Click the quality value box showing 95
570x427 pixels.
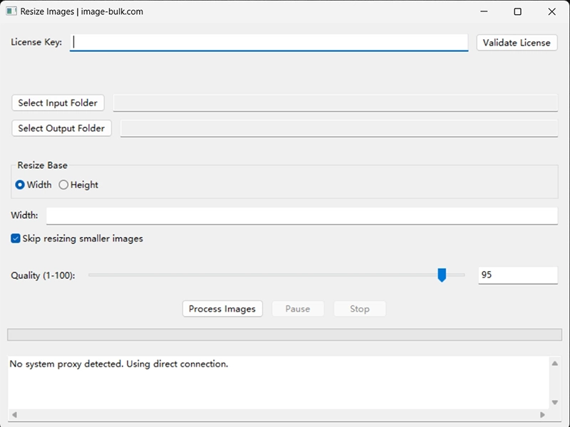click(518, 275)
